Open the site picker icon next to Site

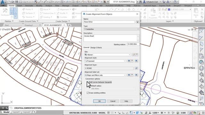pos(134,55)
